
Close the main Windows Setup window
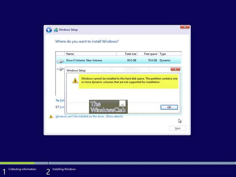185,27
